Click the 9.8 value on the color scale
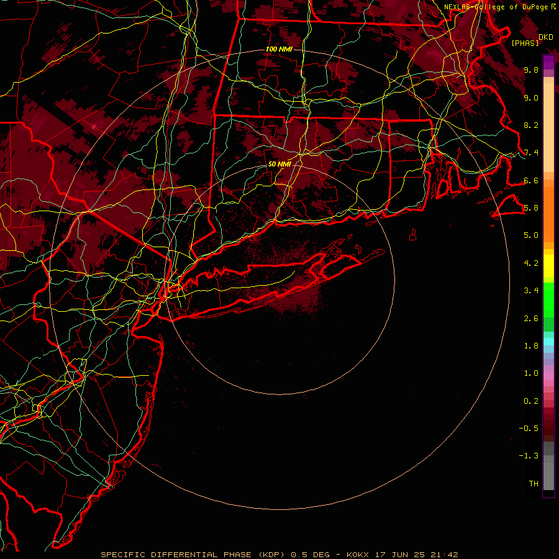 pos(531,70)
